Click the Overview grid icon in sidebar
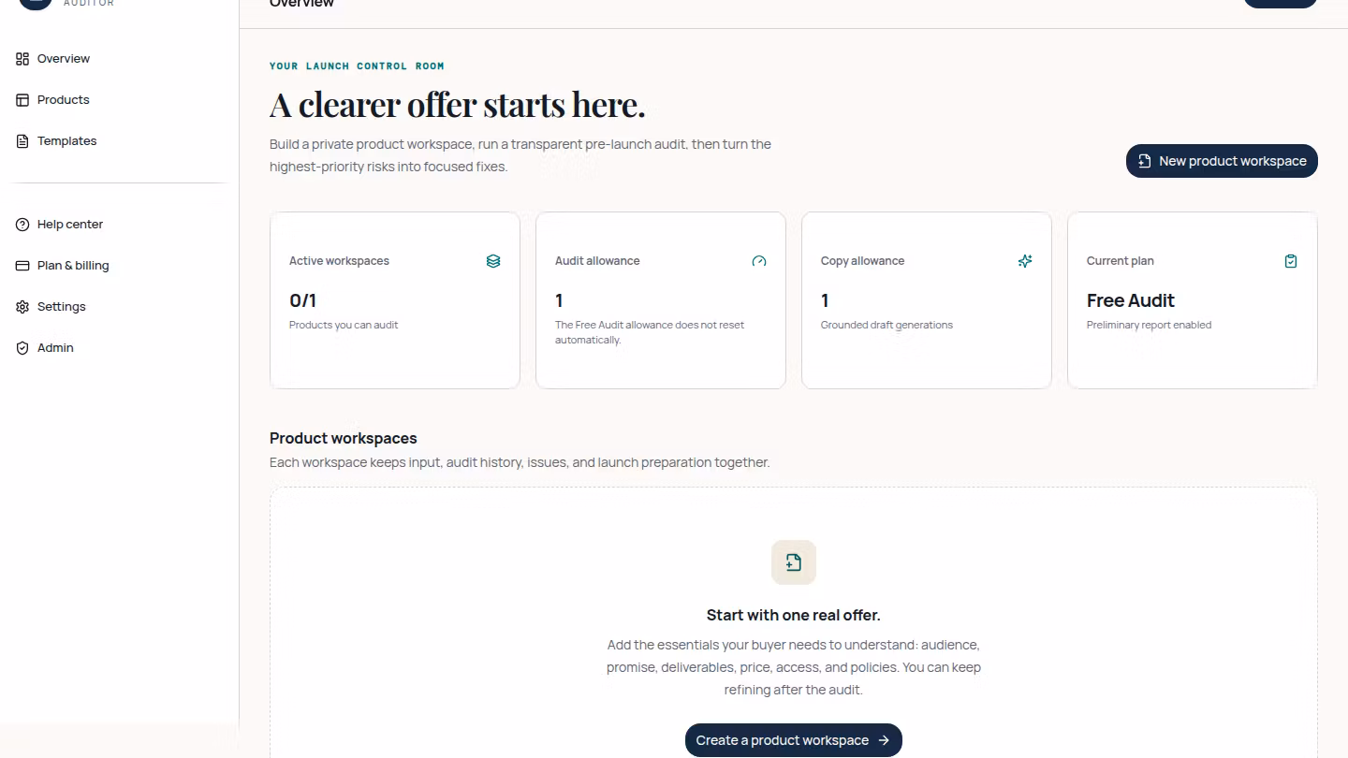The height and width of the screenshot is (758, 1348). 22,59
